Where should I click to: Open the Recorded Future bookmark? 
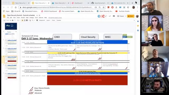30,11
